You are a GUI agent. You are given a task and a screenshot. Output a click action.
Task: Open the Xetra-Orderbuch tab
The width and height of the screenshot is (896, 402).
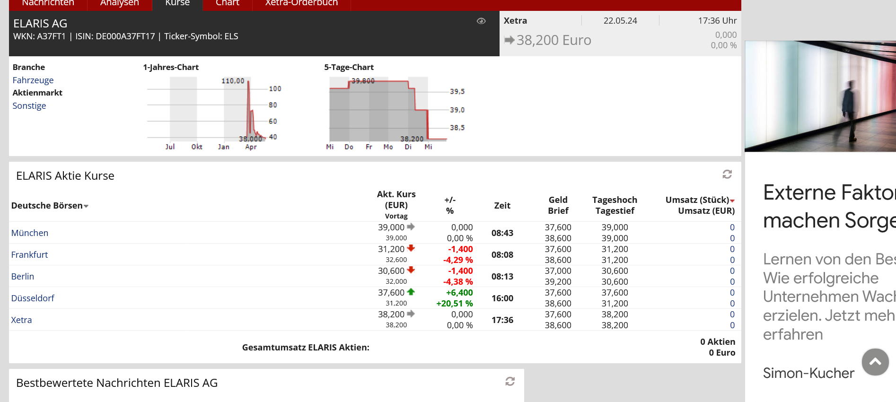(x=301, y=3)
